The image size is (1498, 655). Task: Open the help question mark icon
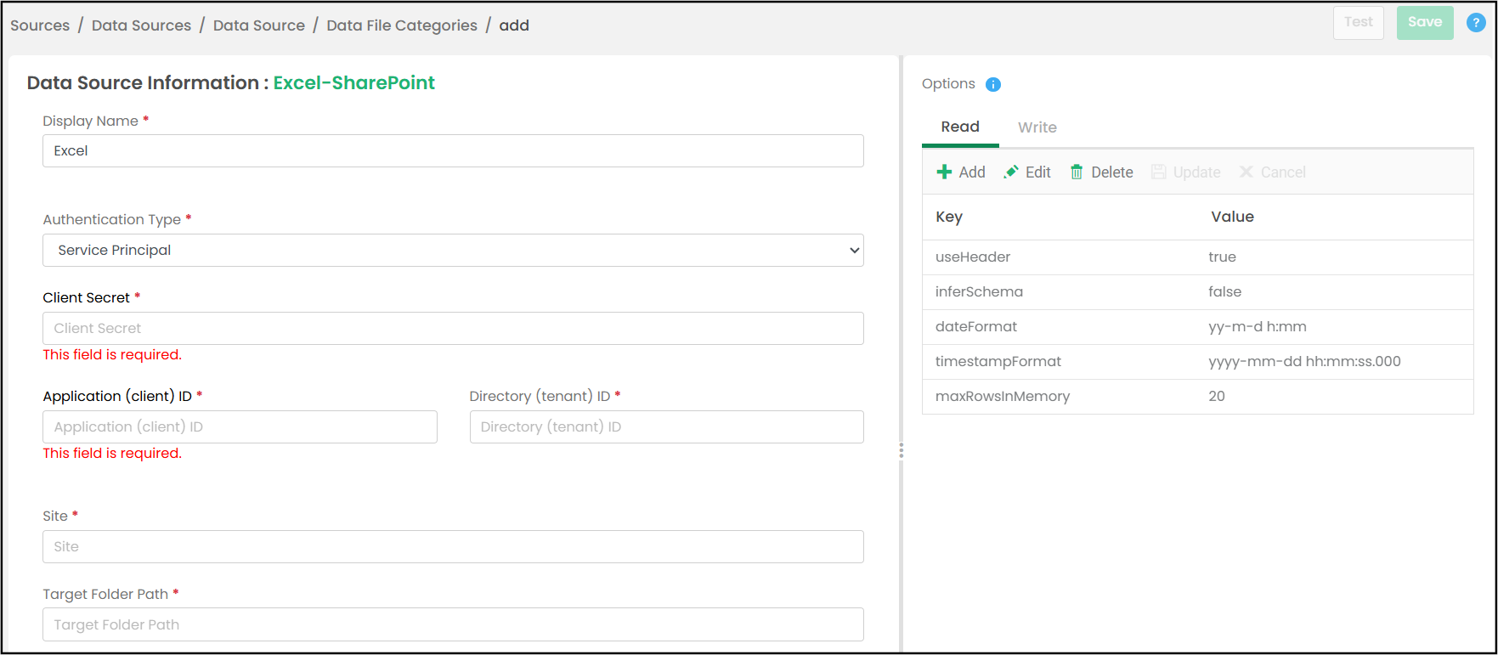pyautogui.click(x=1477, y=23)
